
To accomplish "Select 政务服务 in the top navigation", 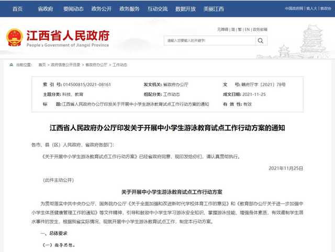I will point(129,9).
